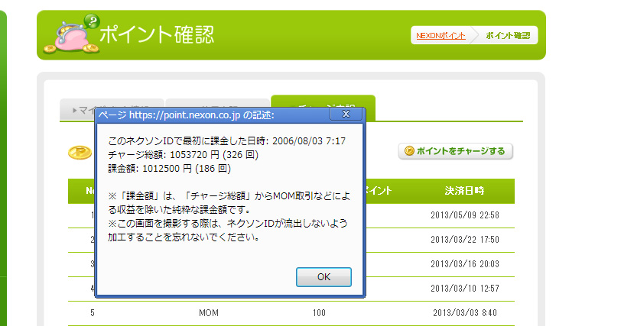Click the チャージ総額 line in dialog
The width and height of the screenshot is (634, 326).
tap(184, 154)
